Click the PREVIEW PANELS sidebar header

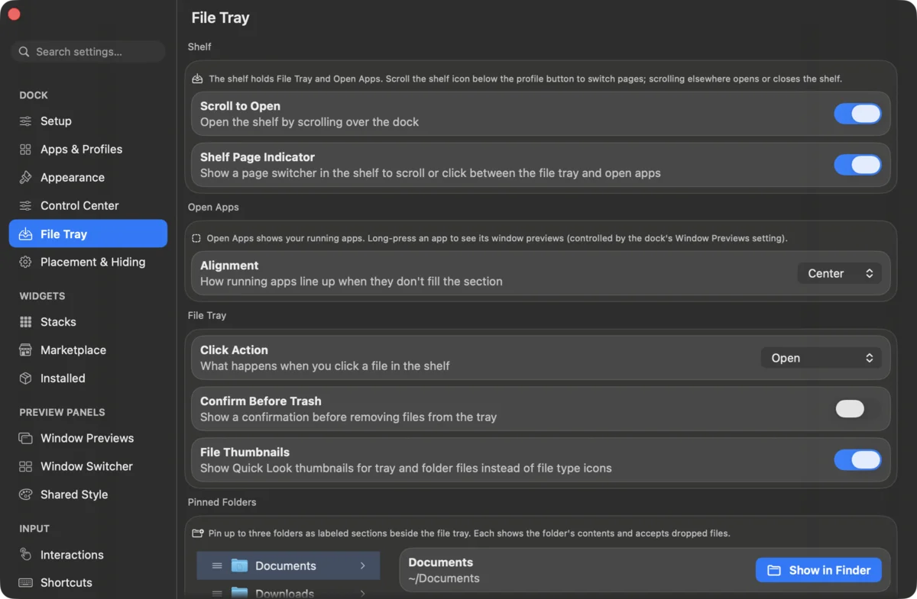coord(62,412)
